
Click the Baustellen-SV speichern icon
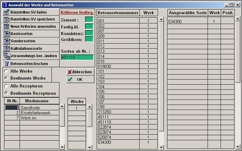[x=6, y=20]
